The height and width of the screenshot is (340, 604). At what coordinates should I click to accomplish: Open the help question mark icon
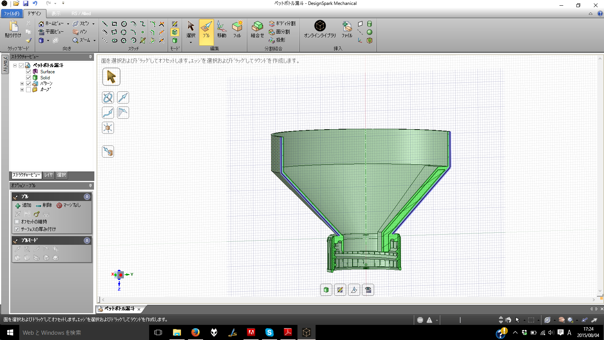click(600, 14)
